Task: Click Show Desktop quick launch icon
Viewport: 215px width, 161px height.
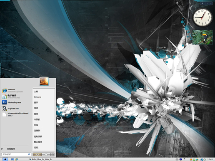Action: click(x=12, y=159)
